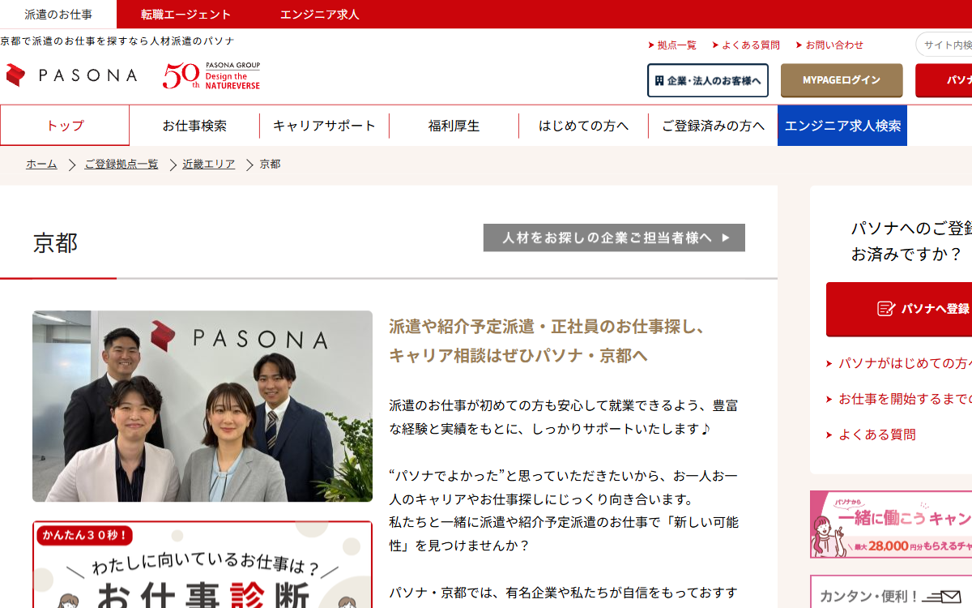Open 福利厚生 navigation item

(454, 126)
